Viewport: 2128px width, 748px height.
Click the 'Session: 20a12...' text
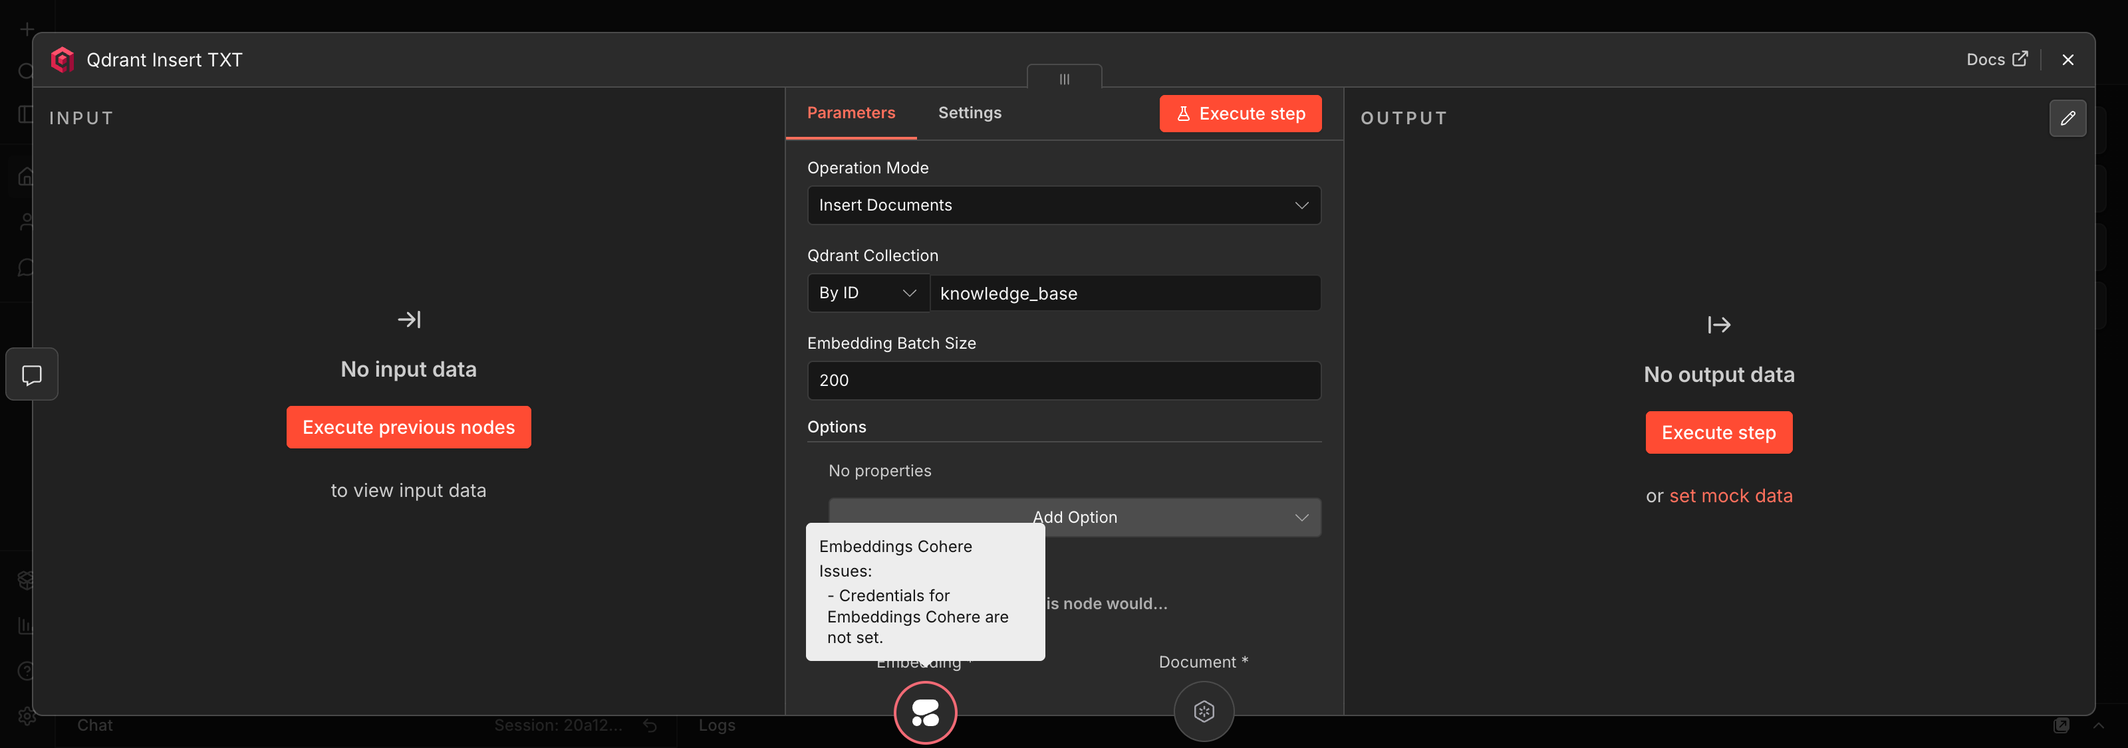pos(558,725)
